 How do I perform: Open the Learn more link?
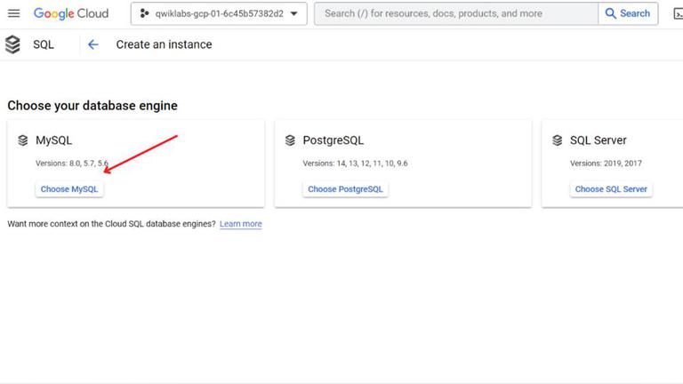point(241,224)
